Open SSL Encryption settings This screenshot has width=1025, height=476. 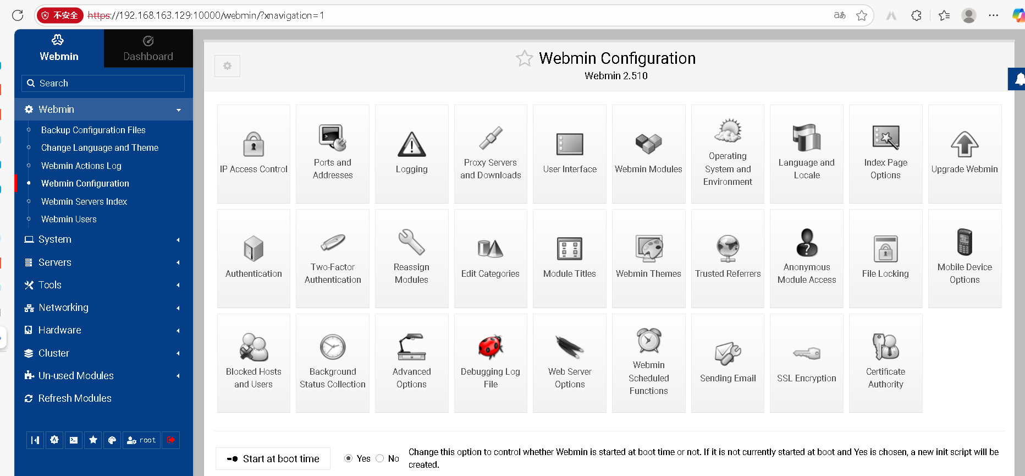[807, 363]
